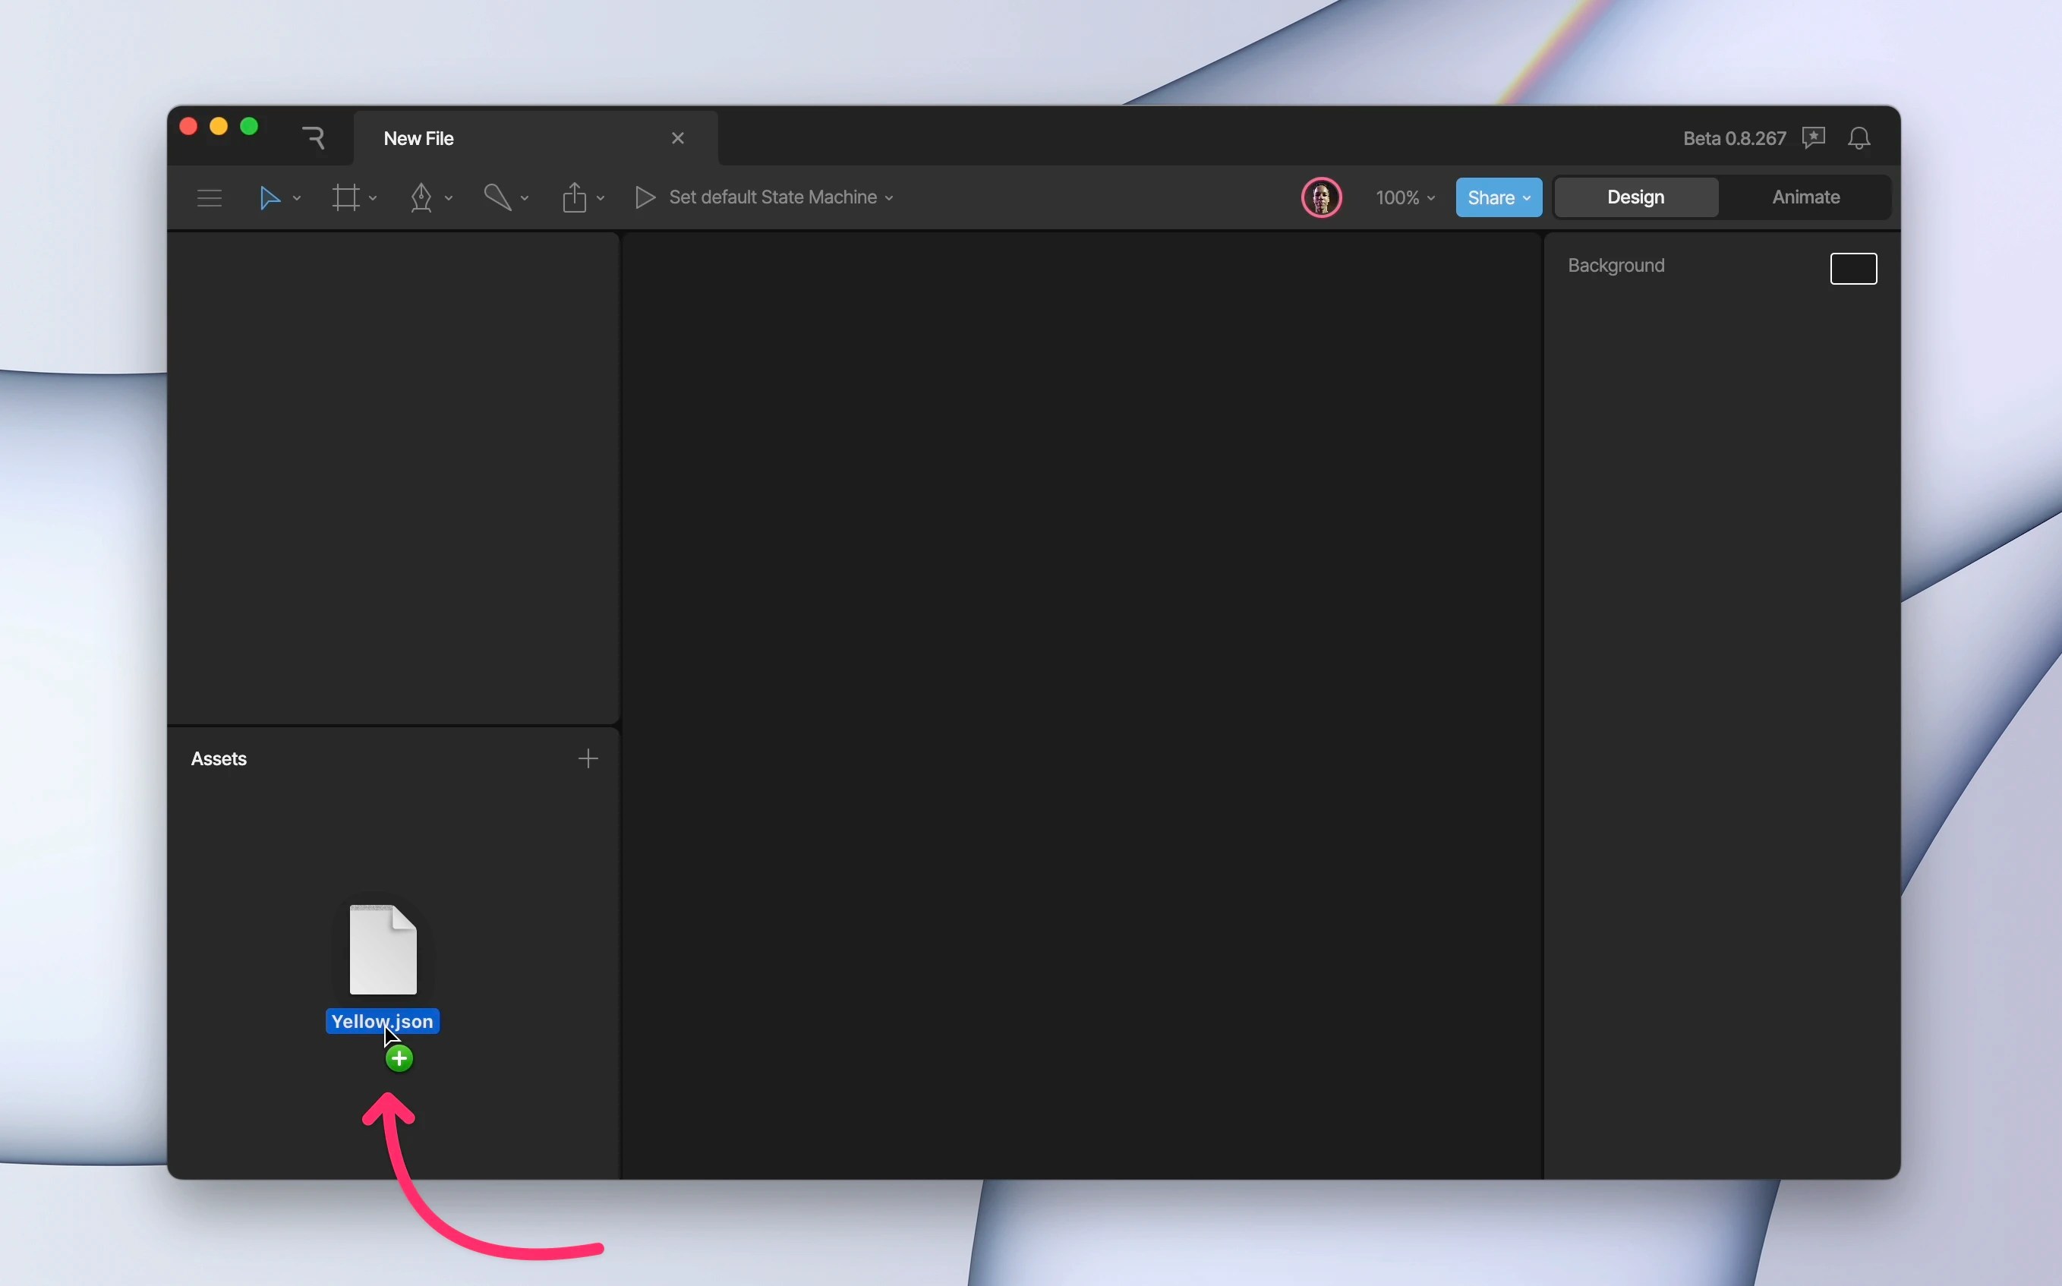The width and height of the screenshot is (2062, 1286).
Task: Select the Shape tool in the toolbar
Action: coord(499,197)
